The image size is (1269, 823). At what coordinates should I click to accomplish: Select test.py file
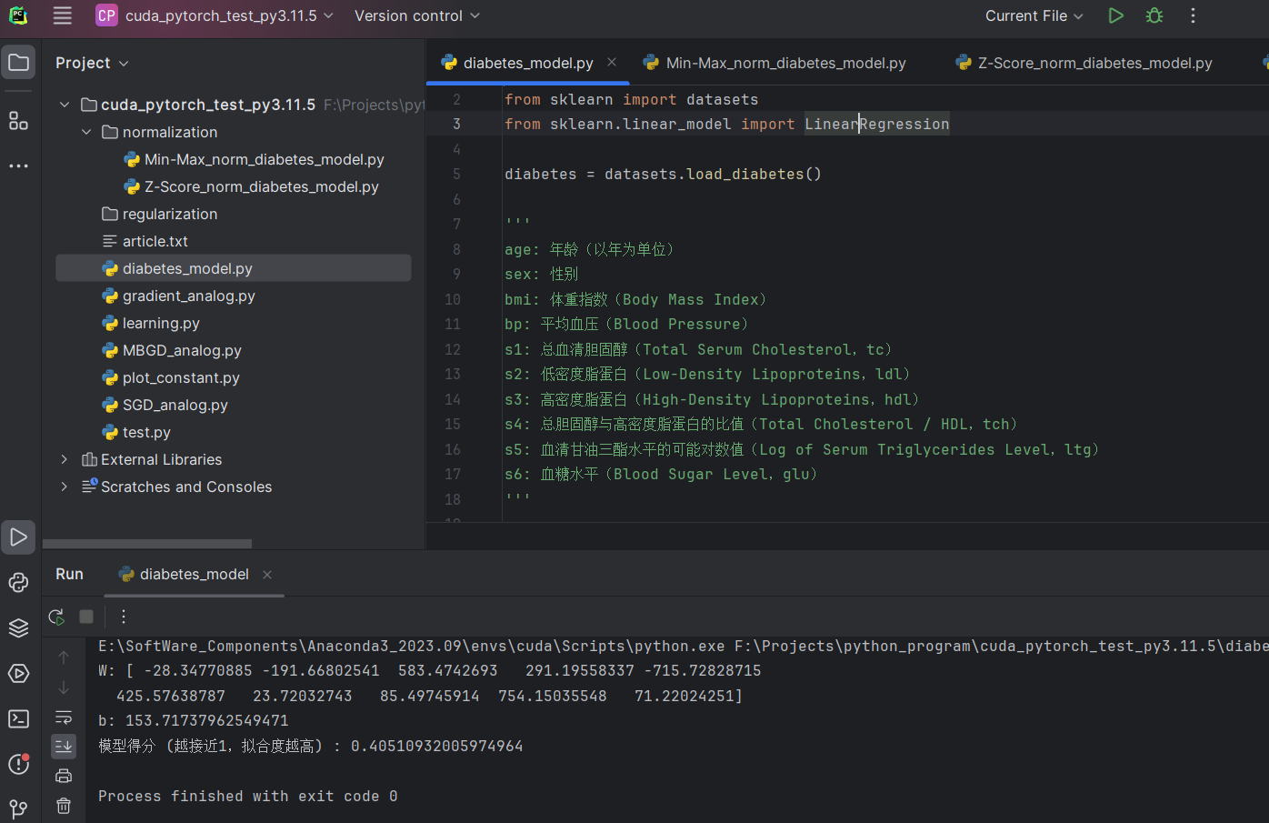click(x=136, y=432)
